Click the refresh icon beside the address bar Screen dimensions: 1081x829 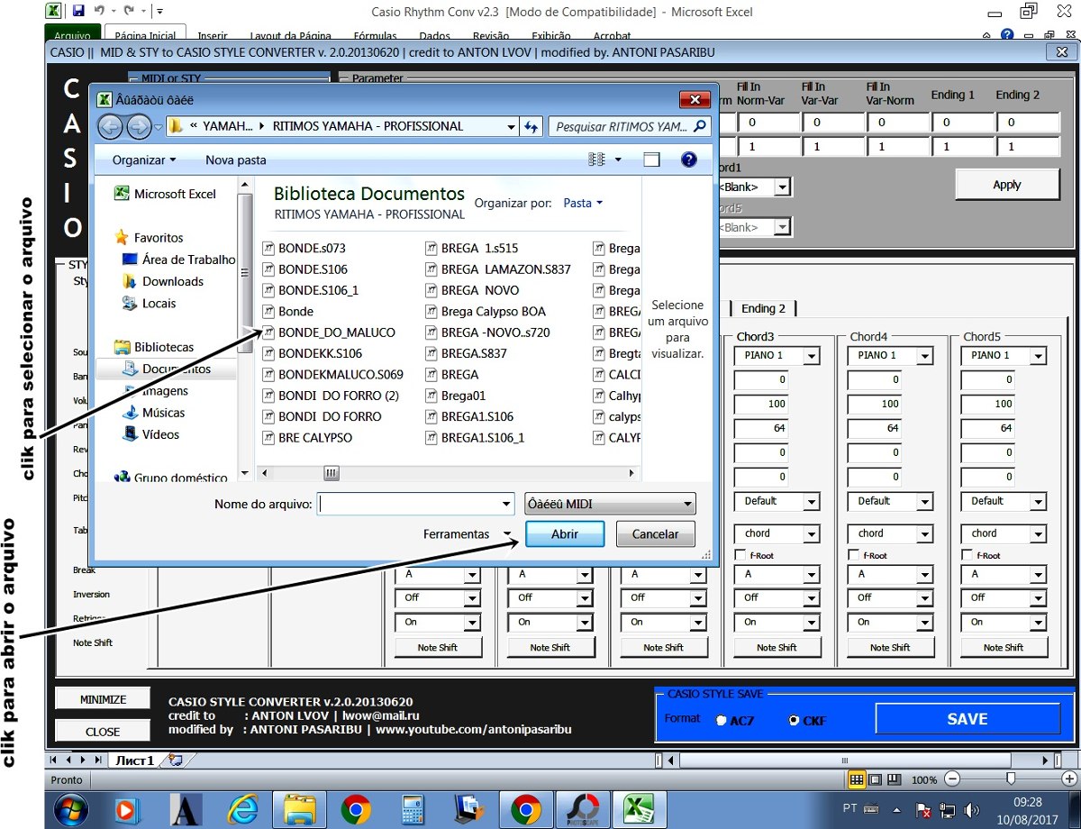[x=531, y=127]
